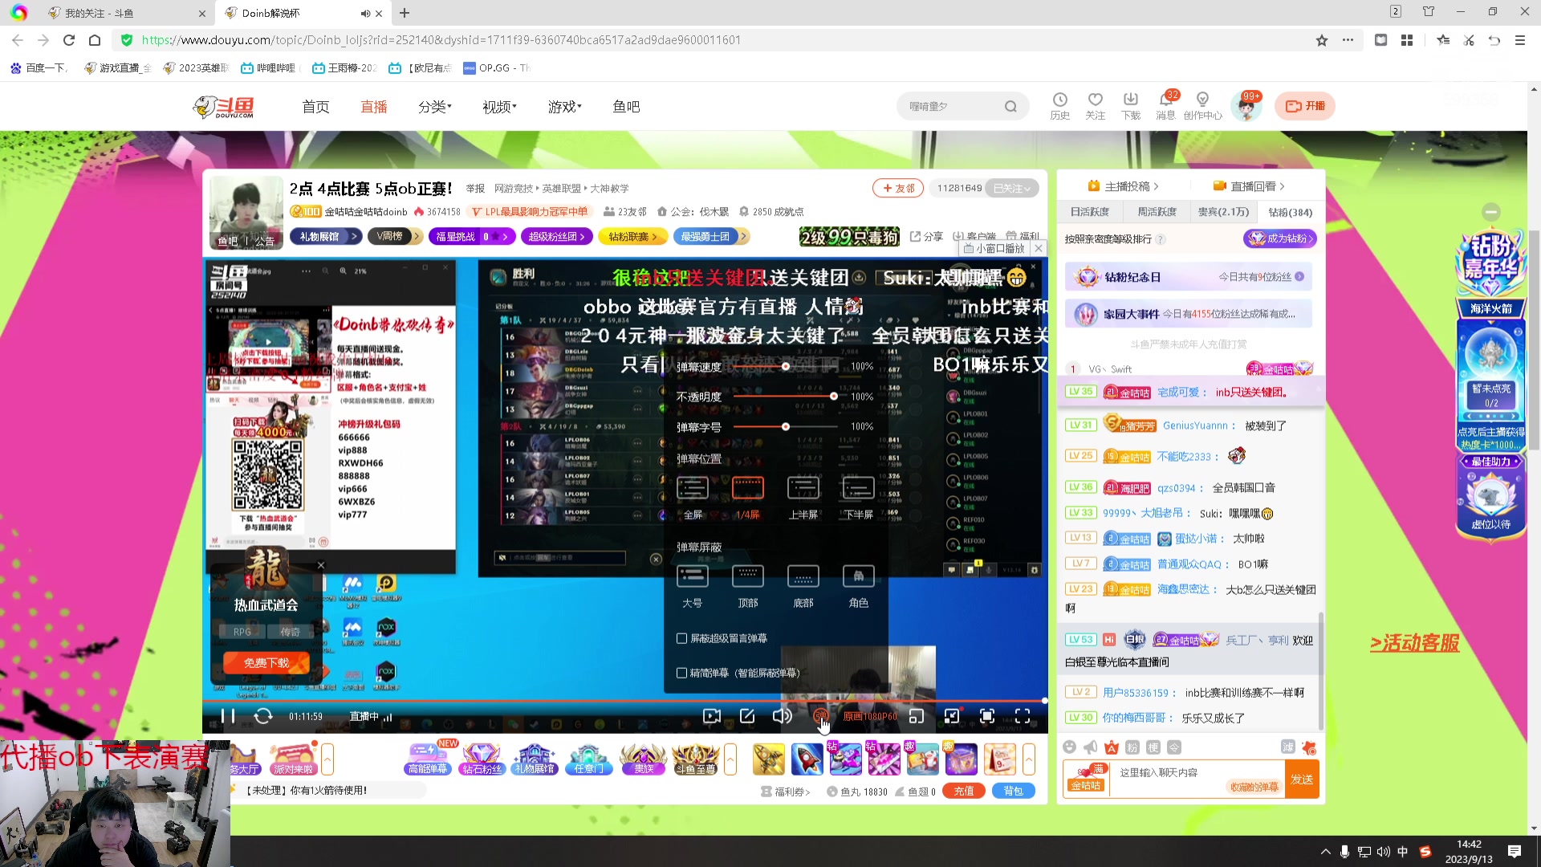This screenshot has width=1541, height=867.
Task: Check 精简弹幕 smart filter checkbox
Action: coord(682,673)
